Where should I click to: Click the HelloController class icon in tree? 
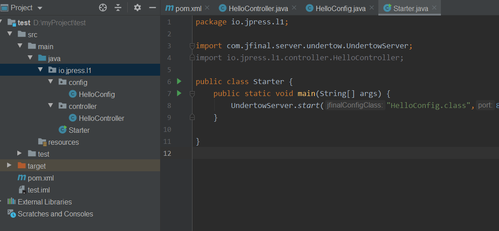click(73, 118)
